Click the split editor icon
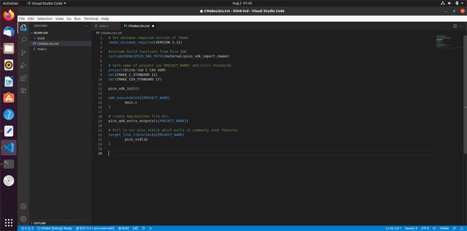This screenshot has height=231, width=467. click(x=455, y=26)
